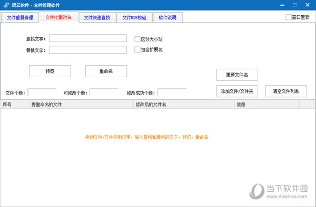This screenshot has width=316, height=207.
Task: Check the 包含扩展名 option
Action: [x=137, y=49]
